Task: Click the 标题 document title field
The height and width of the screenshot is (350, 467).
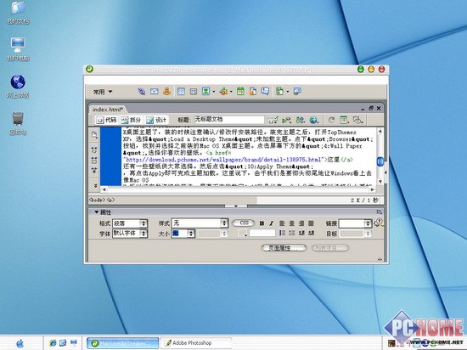Action: click(x=229, y=120)
